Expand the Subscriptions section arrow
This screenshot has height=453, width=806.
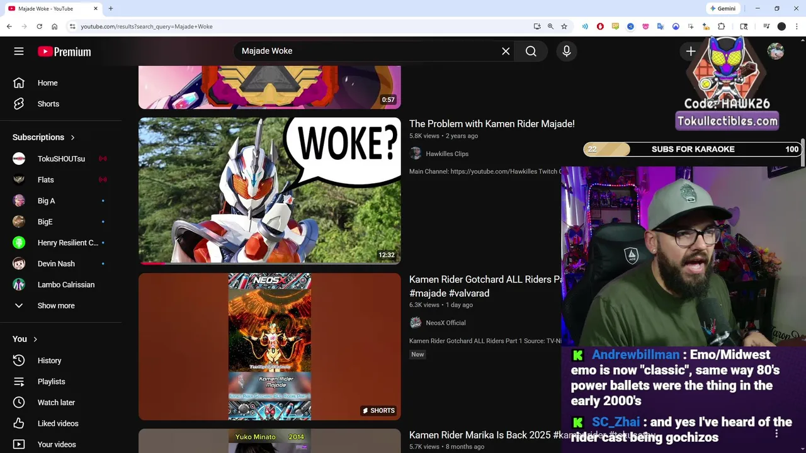point(72,137)
